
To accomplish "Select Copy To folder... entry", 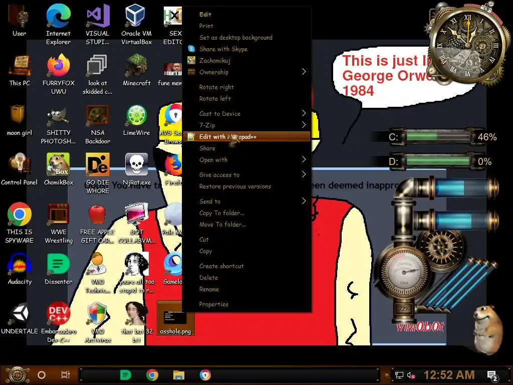I will (x=246, y=213).
